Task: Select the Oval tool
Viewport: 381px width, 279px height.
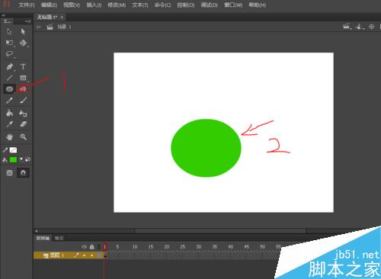Action: [9, 89]
